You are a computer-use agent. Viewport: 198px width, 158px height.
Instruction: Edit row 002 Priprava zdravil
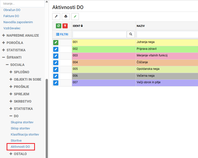click(56, 49)
